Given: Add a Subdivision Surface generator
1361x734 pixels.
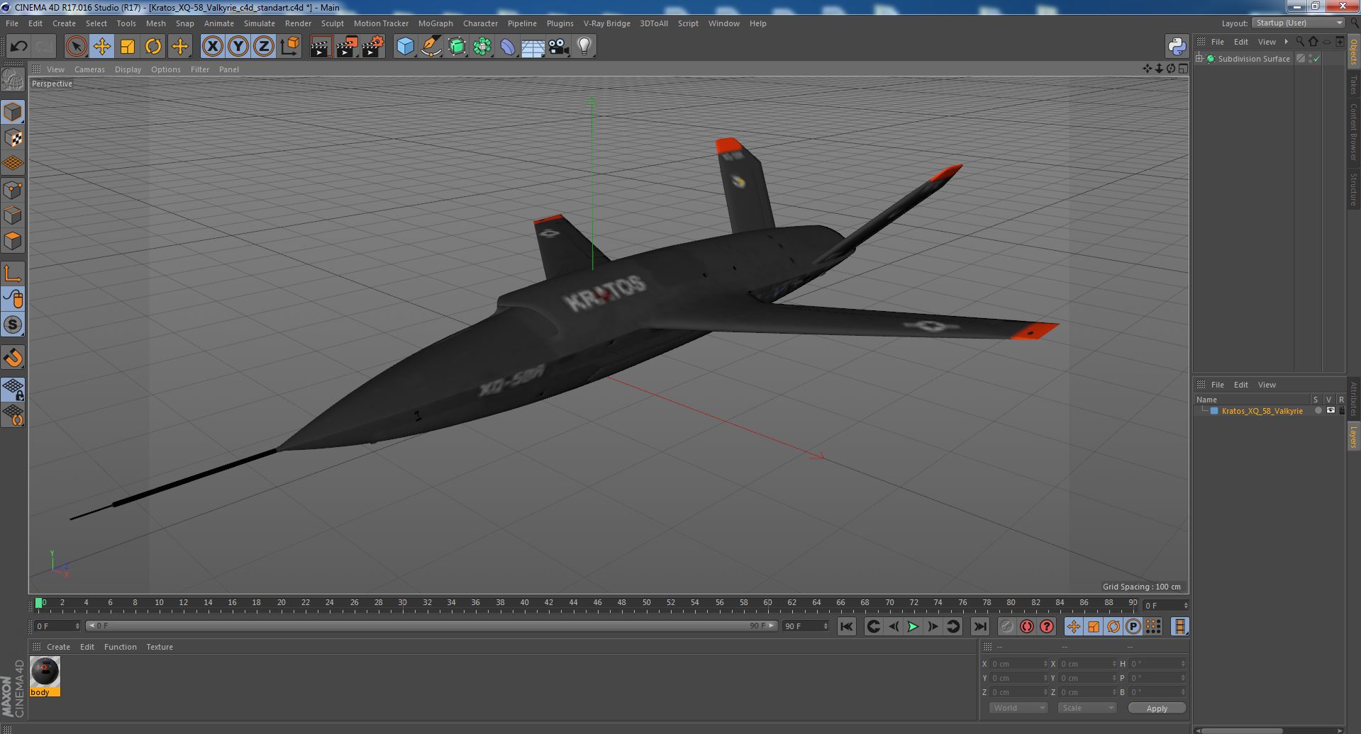Looking at the screenshot, I should click(x=457, y=47).
